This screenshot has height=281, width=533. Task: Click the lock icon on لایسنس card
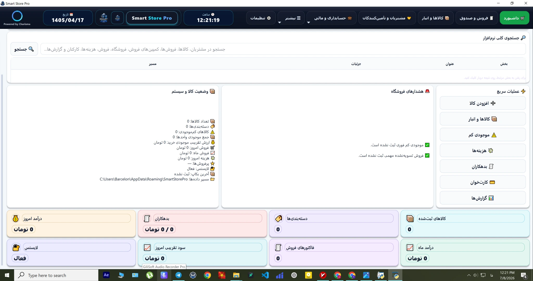16,247
